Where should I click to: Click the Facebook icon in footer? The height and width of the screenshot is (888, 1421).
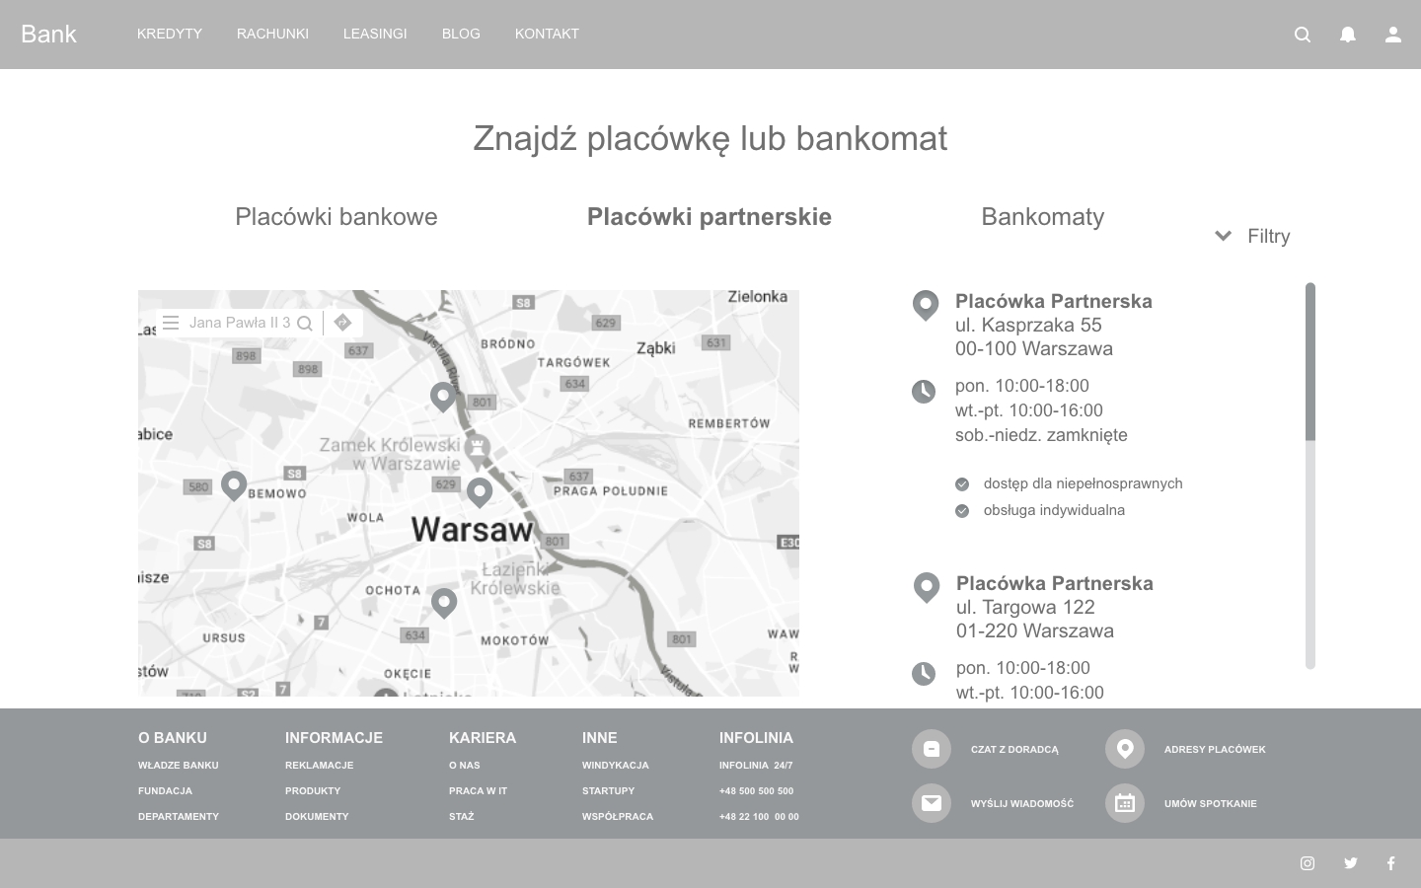1390,863
